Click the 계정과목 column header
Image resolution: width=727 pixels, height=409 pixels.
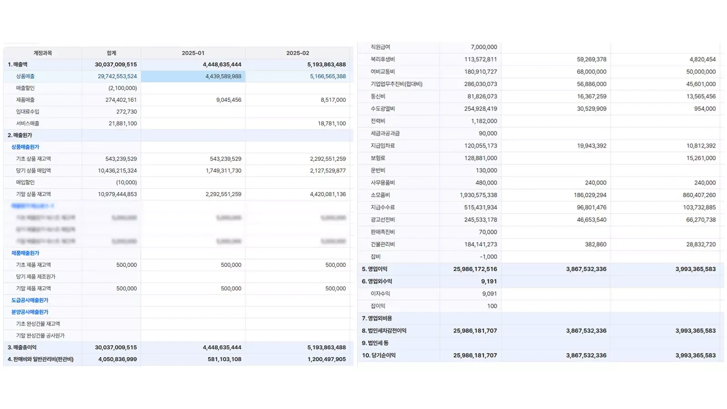[43, 53]
